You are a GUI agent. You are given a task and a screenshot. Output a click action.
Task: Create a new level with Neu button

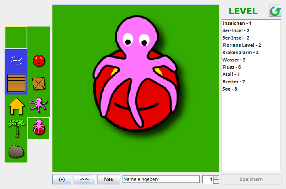click(109, 179)
